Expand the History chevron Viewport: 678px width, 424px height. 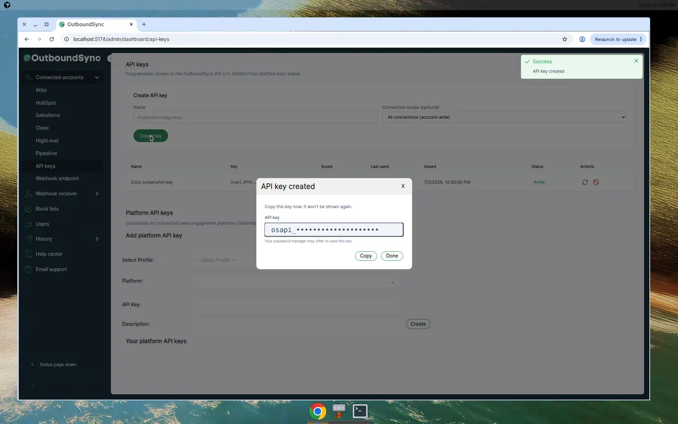point(97,239)
